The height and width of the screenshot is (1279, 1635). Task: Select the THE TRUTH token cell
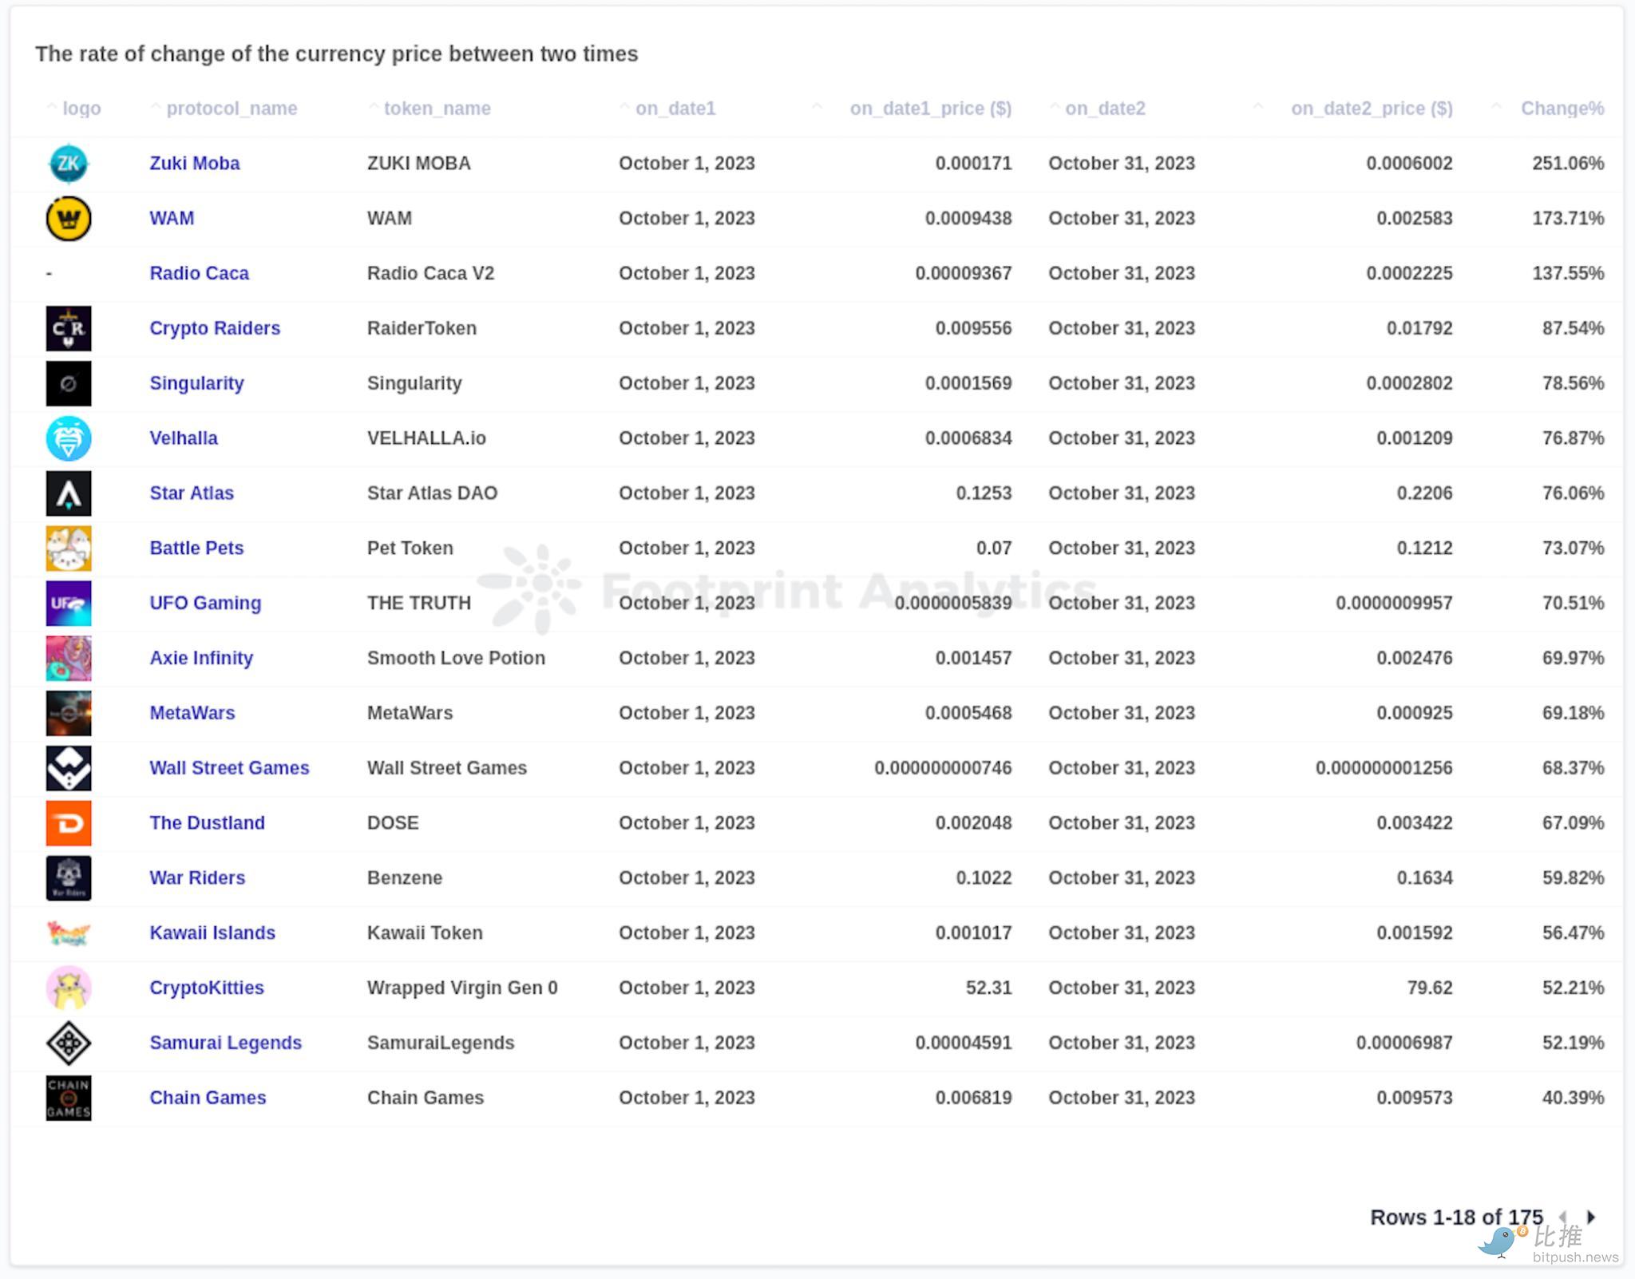coord(419,604)
